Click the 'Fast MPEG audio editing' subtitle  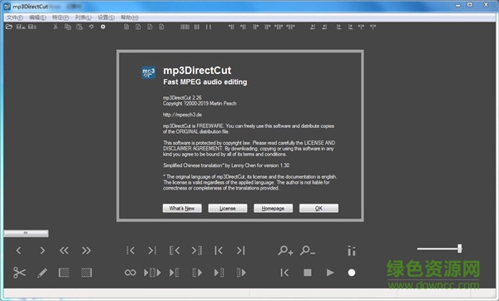click(205, 82)
